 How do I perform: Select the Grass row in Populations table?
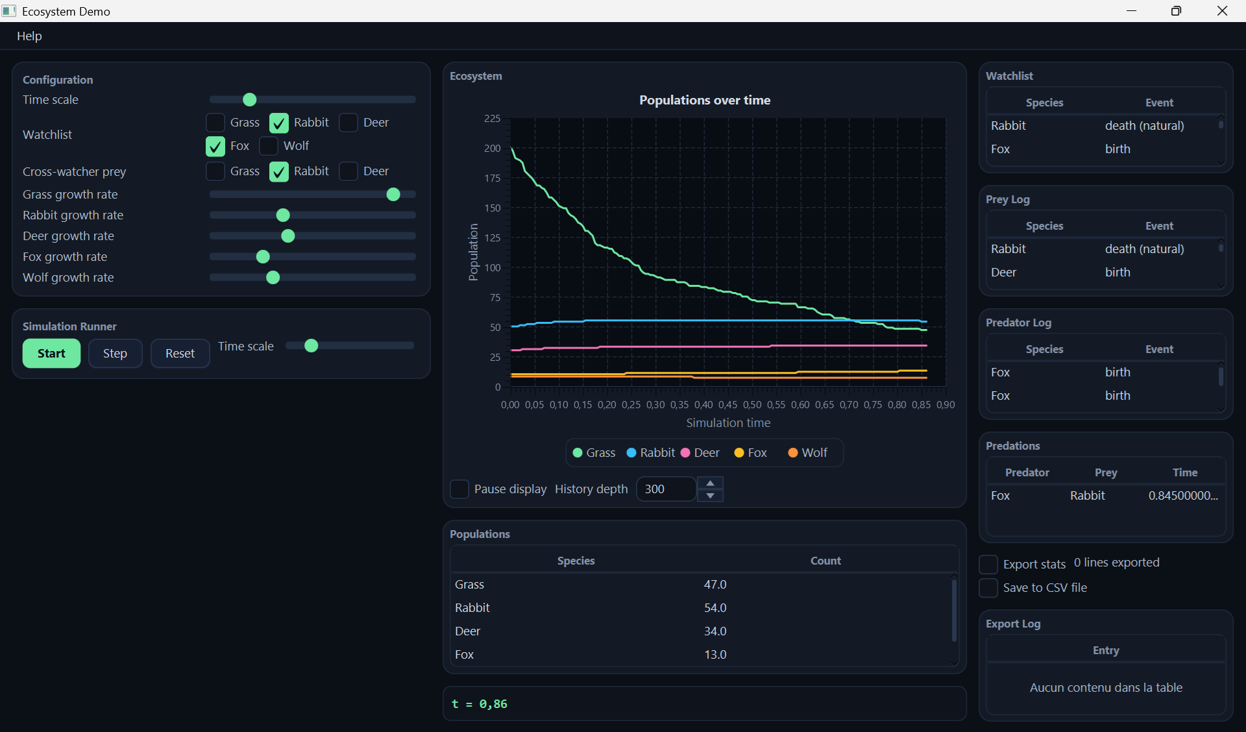pyautogui.click(x=700, y=585)
